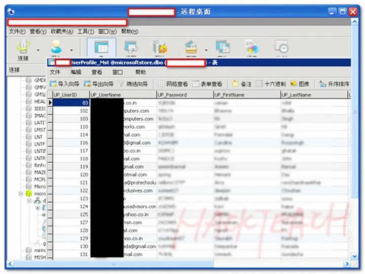The width and height of the screenshot is (365, 274).
Task: Open dropdown arrow beside the 连接 icon
Action: pos(38,50)
